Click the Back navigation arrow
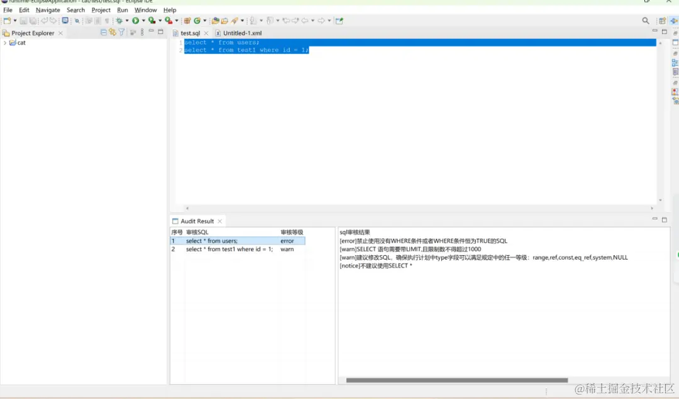Viewport: 679px width, 399px height. coord(305,20)
